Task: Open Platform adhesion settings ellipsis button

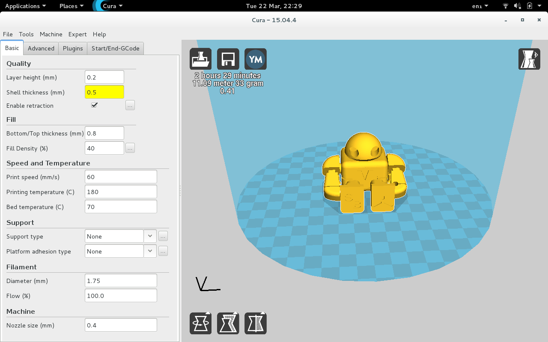Action: (163, 251)
